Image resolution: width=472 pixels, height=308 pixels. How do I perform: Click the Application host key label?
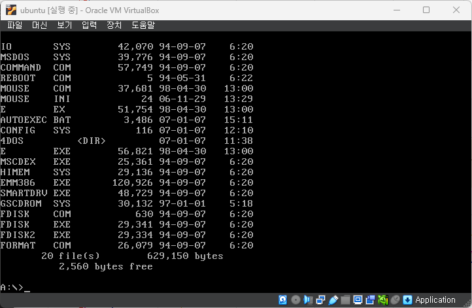pyautogui.click(x=435, y=300)
